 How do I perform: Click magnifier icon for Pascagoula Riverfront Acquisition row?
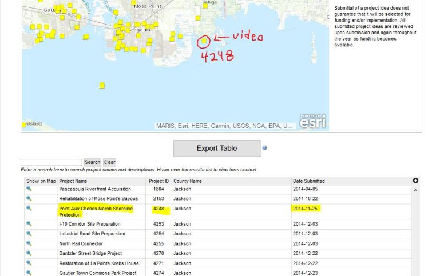pos(29,189)
